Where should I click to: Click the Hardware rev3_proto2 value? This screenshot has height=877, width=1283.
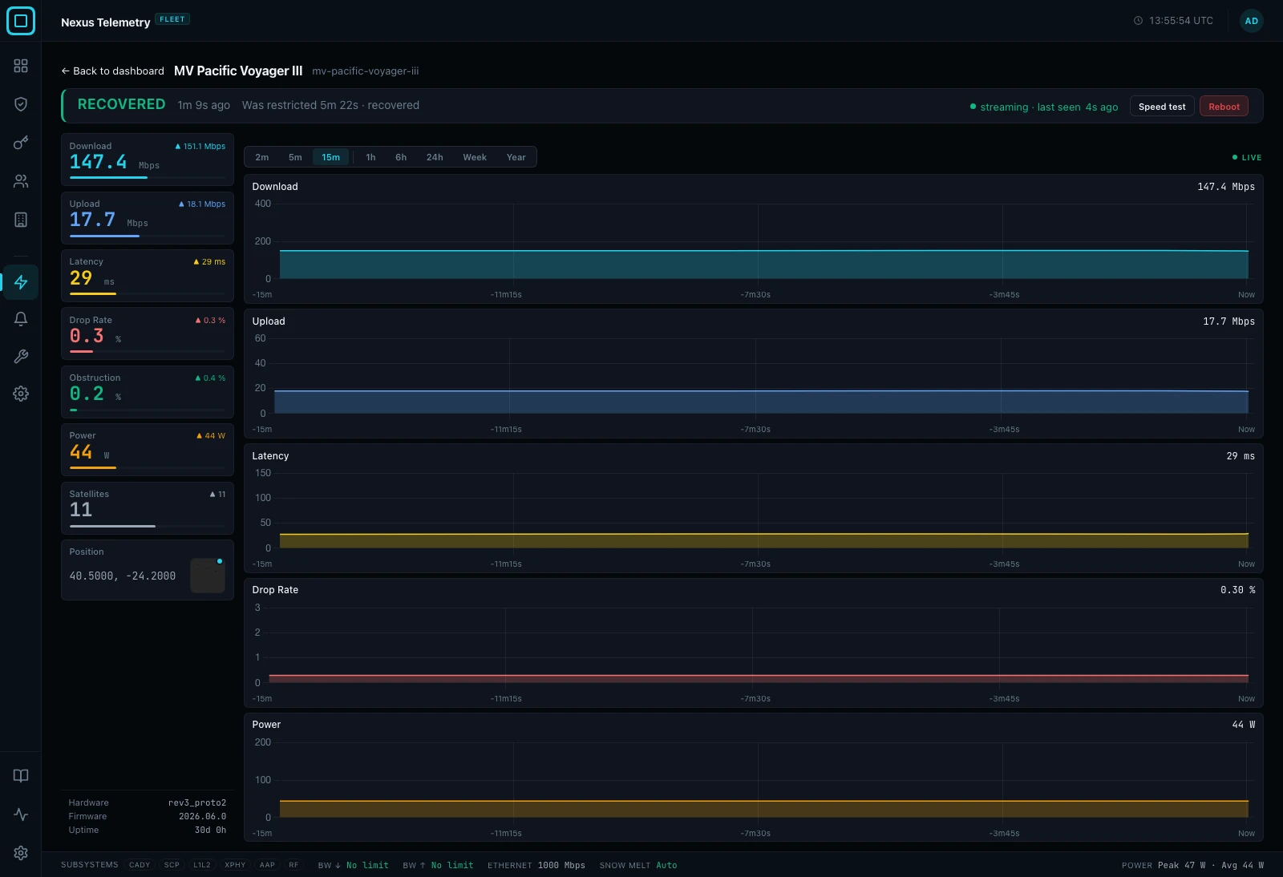coord(197,802)
